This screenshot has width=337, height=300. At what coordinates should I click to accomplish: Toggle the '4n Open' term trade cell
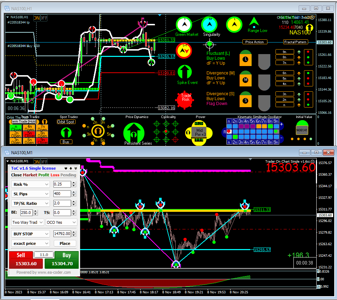click(x=29, y=128)
